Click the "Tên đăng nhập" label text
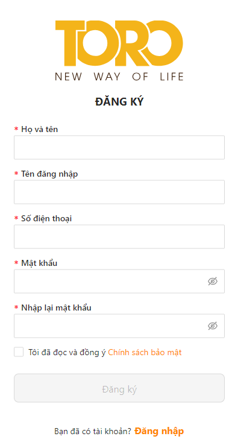This screenshot has width=235, height=448. (49, 174)
